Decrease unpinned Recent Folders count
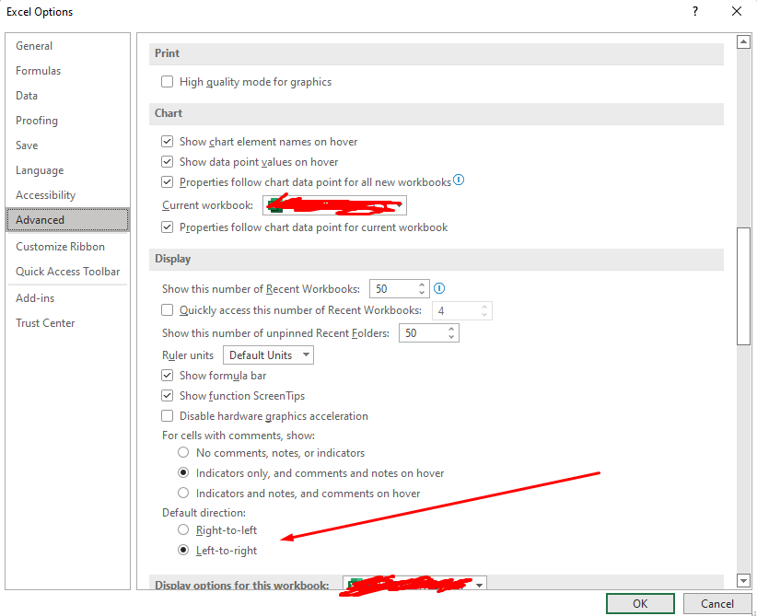Image resolution: width=757 pixels, height=616 pixels. [451, 337]
